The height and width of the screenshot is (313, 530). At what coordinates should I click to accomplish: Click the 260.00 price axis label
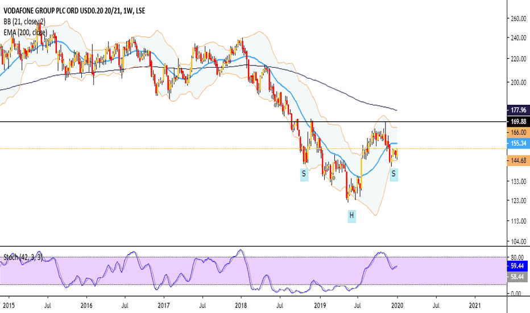519,19
